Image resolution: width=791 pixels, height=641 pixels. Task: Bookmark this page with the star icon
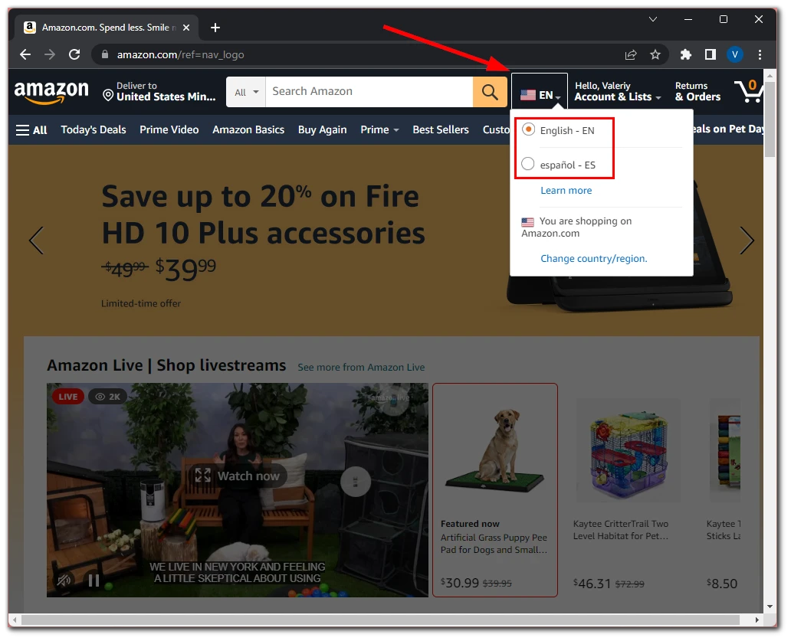(x=655, y=54)
